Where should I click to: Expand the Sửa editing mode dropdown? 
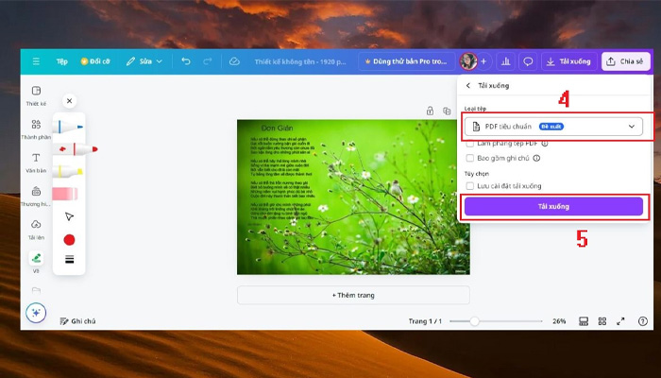click(x=144, y=61)
